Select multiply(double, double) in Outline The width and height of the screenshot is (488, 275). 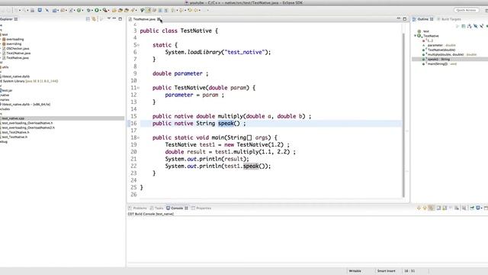tap(449, 54)
